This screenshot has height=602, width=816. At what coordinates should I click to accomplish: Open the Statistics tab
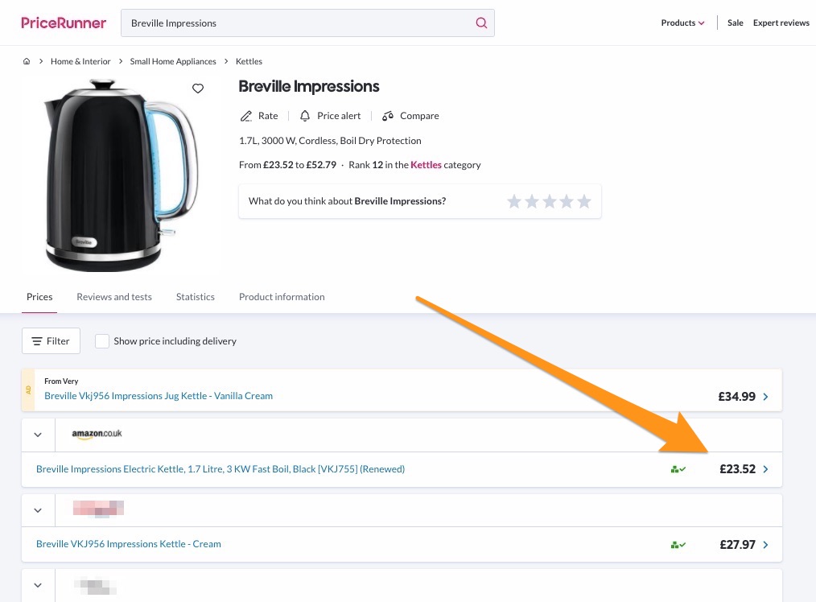[196, 297]
